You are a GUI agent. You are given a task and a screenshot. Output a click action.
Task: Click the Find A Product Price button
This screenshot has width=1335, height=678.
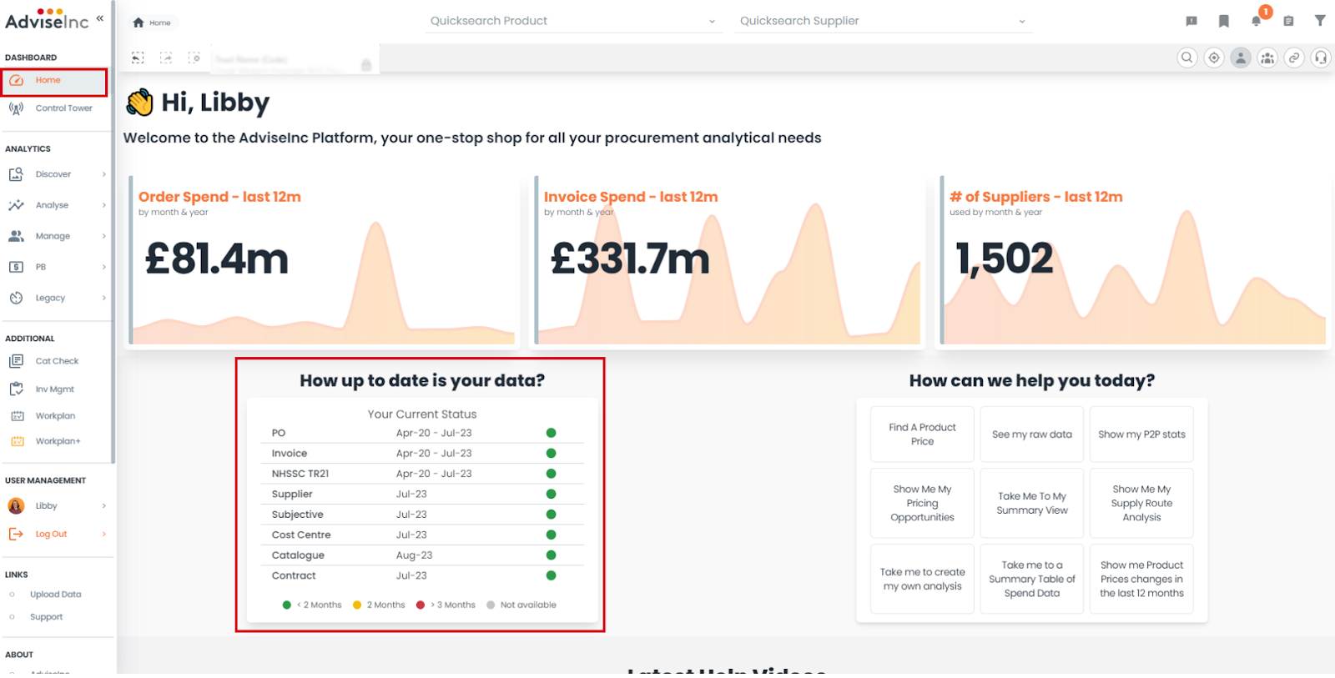coord(922,434)
